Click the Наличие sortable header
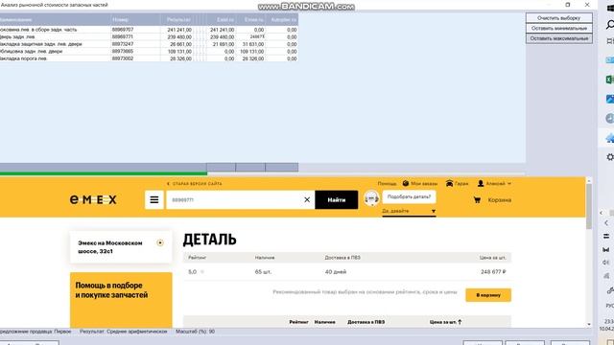 324,322
